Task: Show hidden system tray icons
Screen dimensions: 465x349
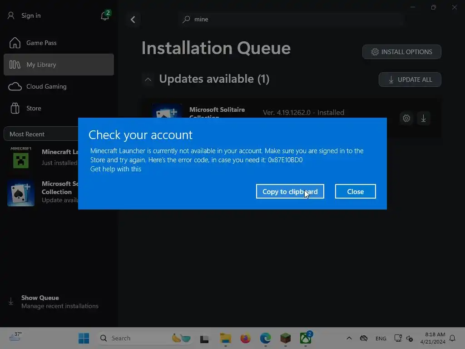Action: (x=349, y=338)
